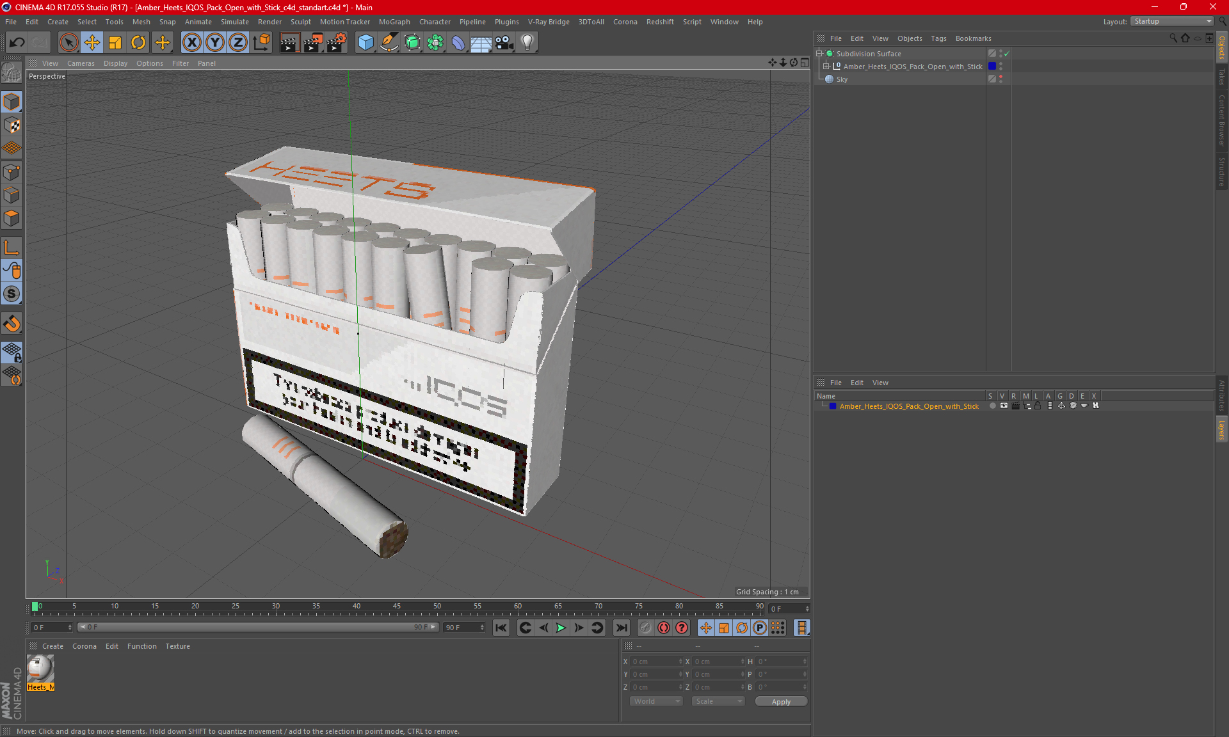The height and width of the screenshot is (737, 1229).
Task: Click the X position input field
Action: (657, 662)
